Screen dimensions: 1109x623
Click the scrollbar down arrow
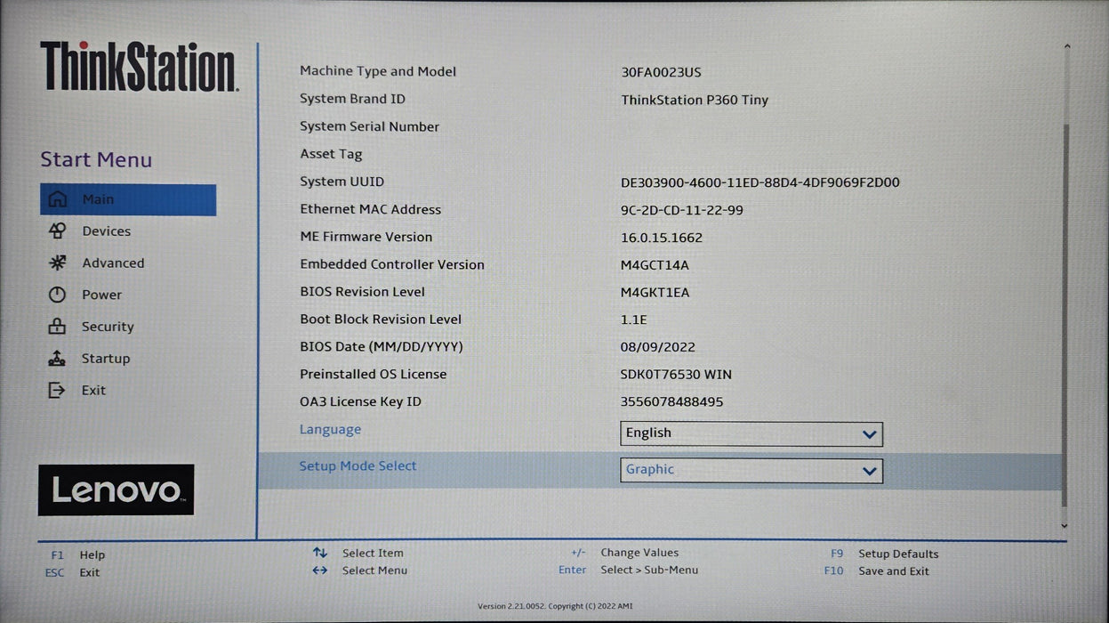point(1065,526)
